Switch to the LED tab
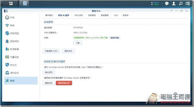The height and width of the screenshot is (107, 194). [116, 15]
